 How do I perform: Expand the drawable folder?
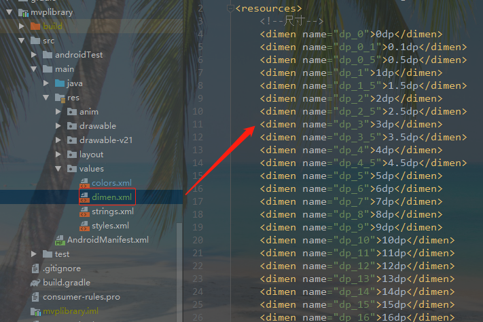(58, 125)
